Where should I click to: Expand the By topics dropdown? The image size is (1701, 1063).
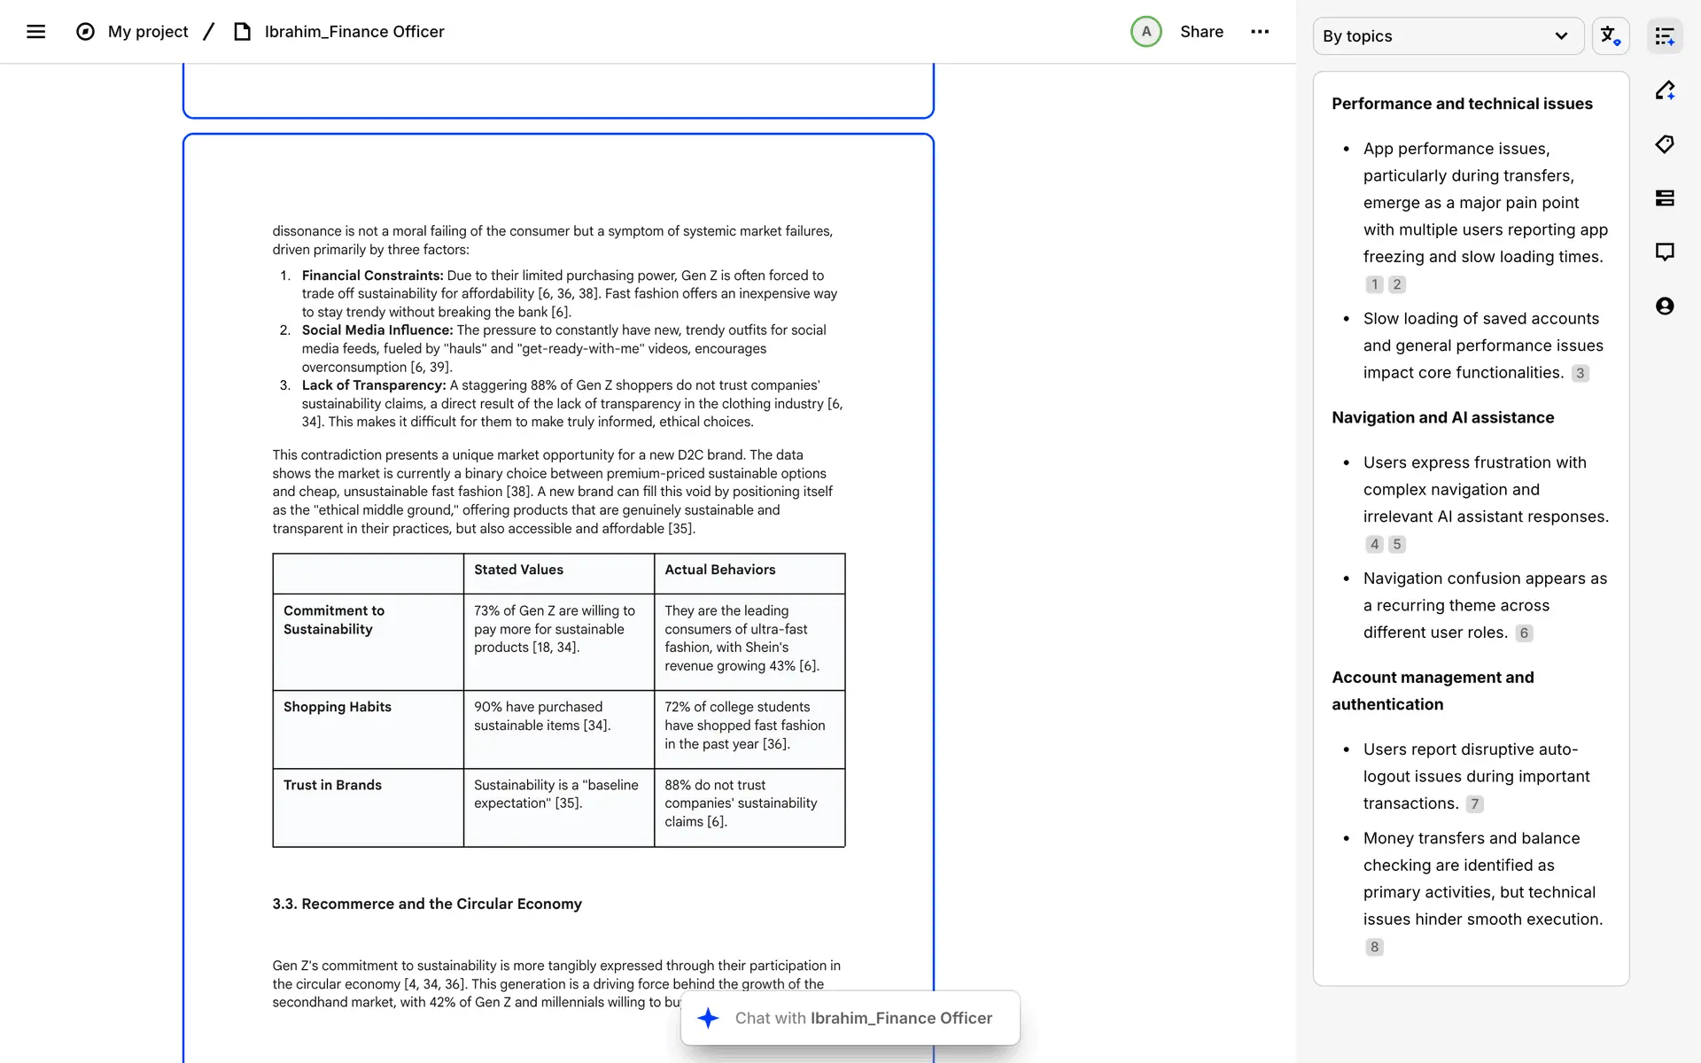pos(1448,36)
